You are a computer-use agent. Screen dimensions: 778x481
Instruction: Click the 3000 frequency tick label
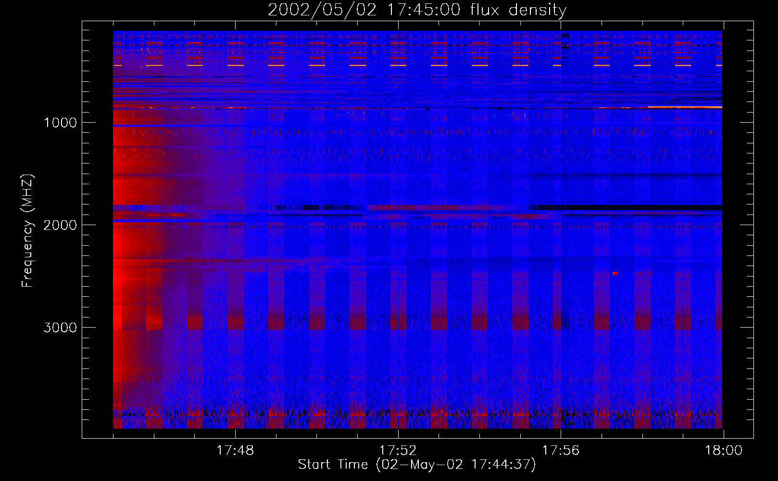pos(60,328)
